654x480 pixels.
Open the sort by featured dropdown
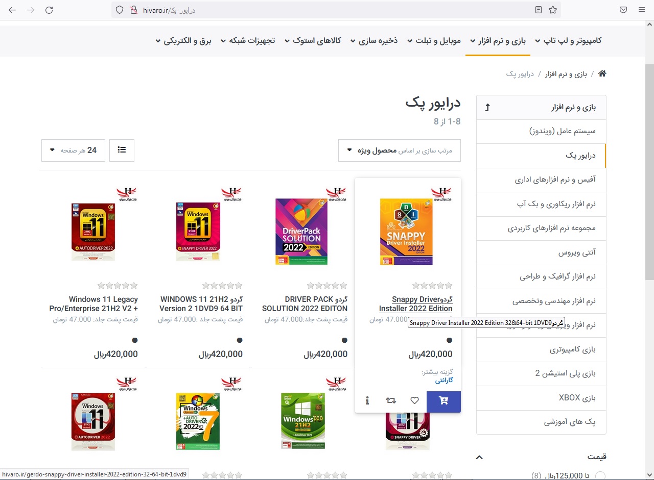pos(399,150)
